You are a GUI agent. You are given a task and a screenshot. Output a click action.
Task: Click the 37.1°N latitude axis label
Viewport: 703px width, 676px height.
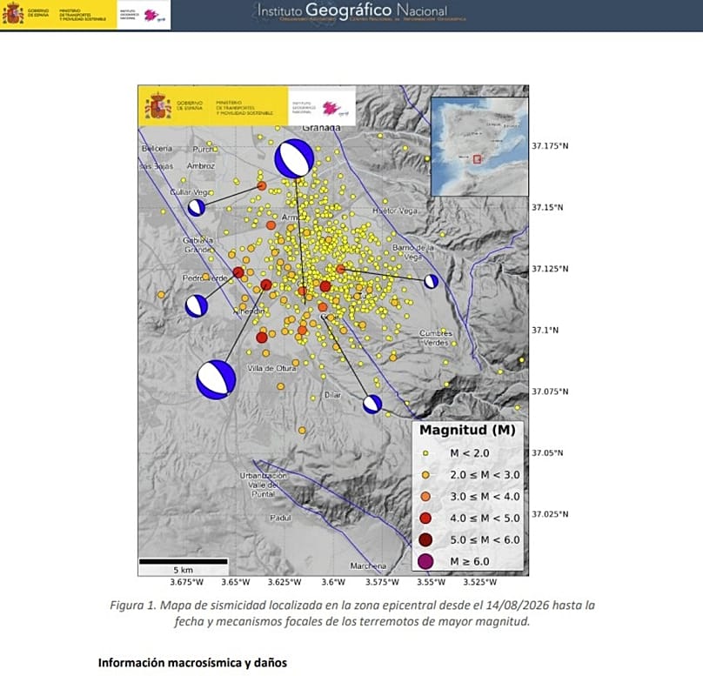tap(546, 331)
